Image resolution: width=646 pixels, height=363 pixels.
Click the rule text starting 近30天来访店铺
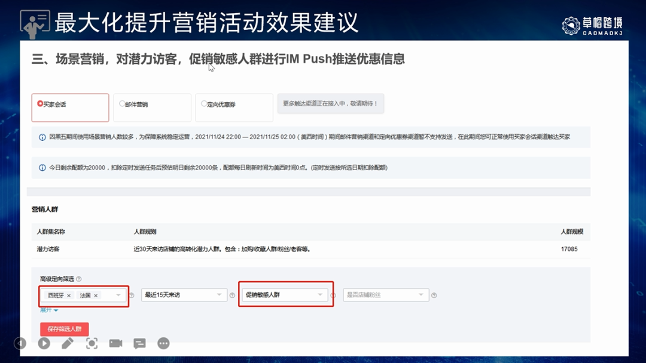[x=222, y=249]
